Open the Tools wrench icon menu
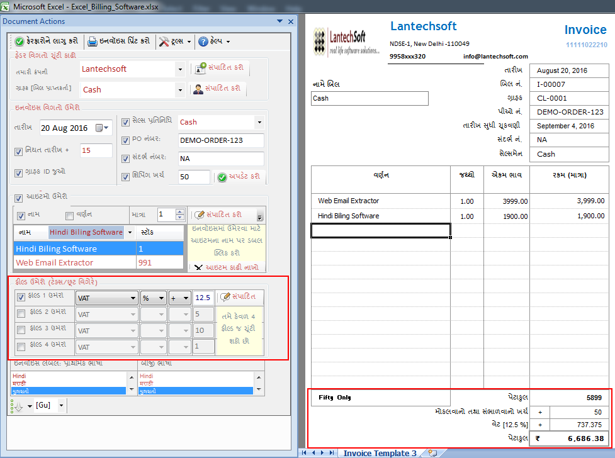Image resolution: width=615 pixels, height=458 pixels. point(164,41)
